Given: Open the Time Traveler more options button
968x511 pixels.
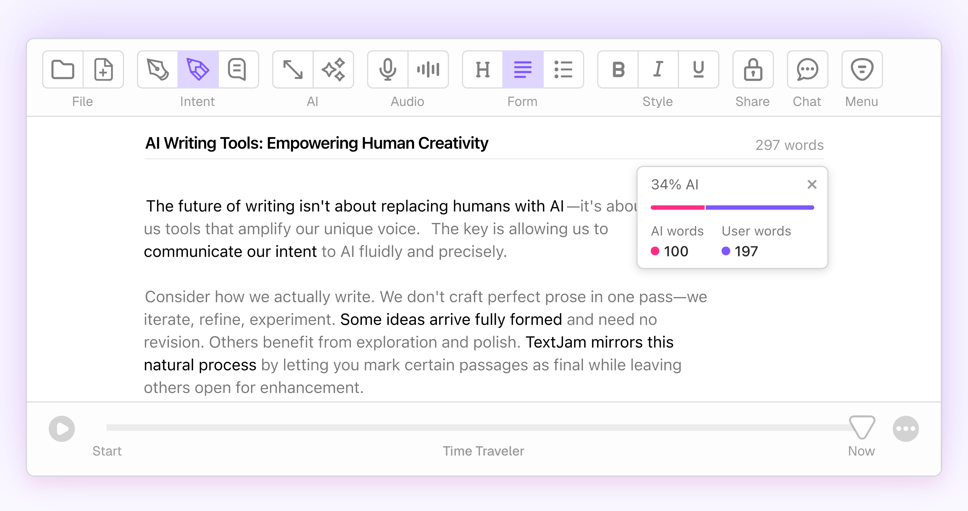Looking at the screenshot, I should pyautogui.click(x=906, y=429).
